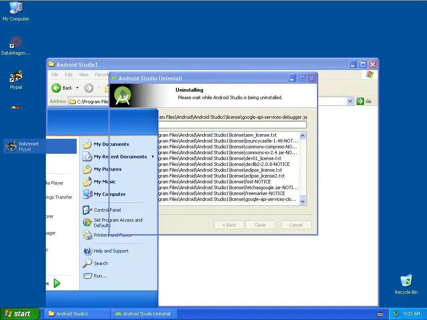
Task: Click the Android Studio logo in uninstaller
Action: pyautogui.click(x=123, y=95)
